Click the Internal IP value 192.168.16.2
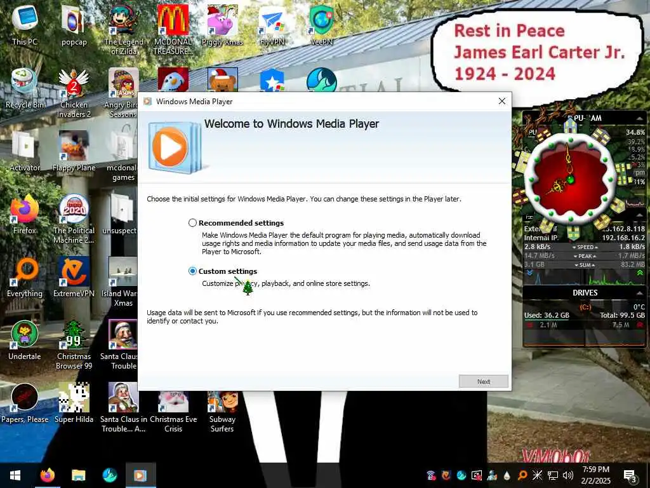 [623, 238]
